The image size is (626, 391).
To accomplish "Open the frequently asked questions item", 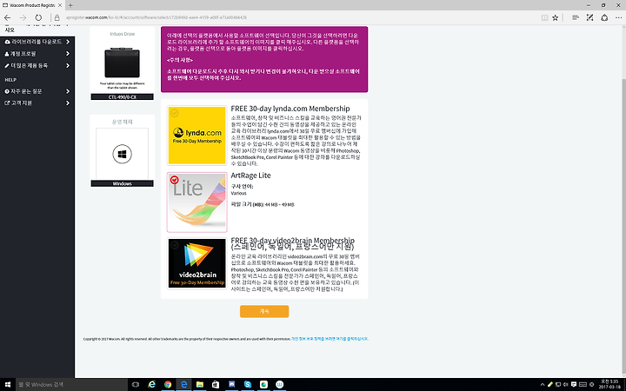I will 37,91.
